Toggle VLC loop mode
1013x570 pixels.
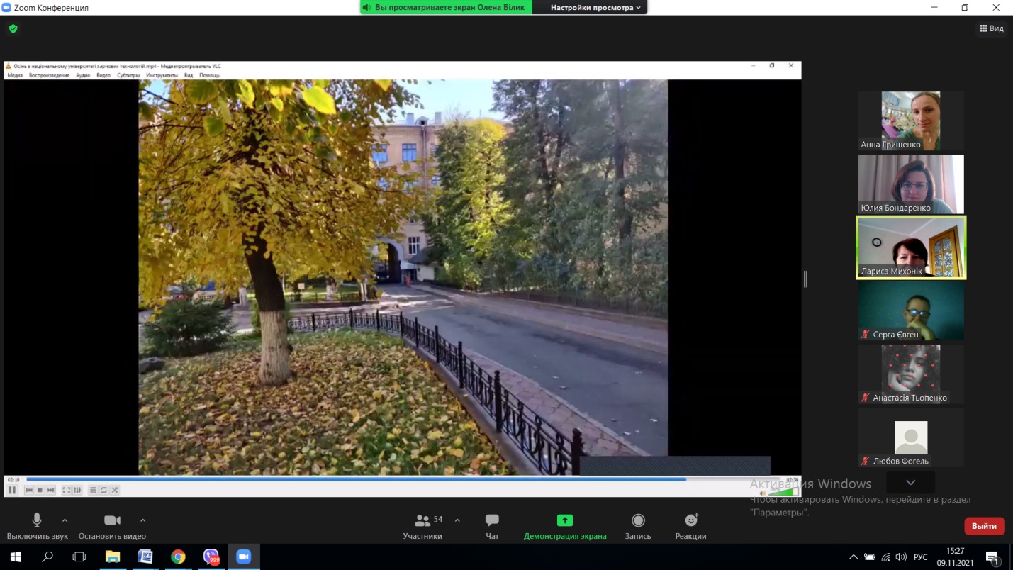tap(103, 490)
